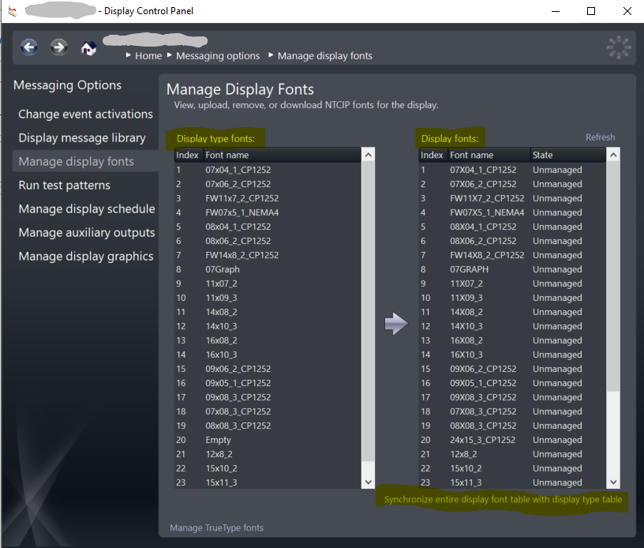The height and width of the screenshot is (548, 644).
Task: Open Change event activations
Action: [x=85, y=114]
